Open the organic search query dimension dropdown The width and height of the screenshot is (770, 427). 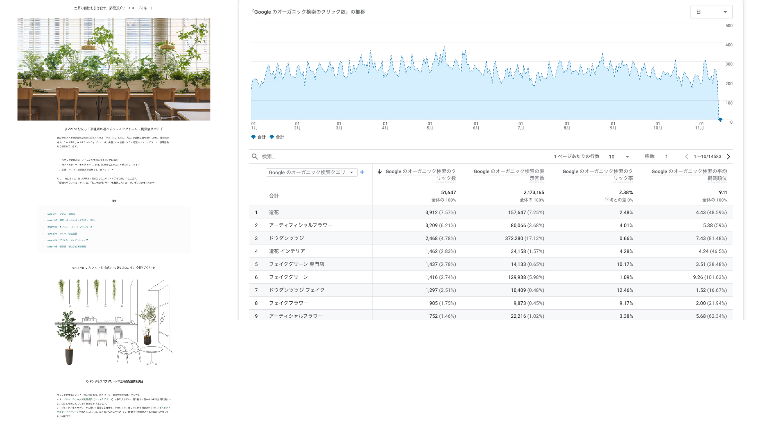tap(311, 172)
